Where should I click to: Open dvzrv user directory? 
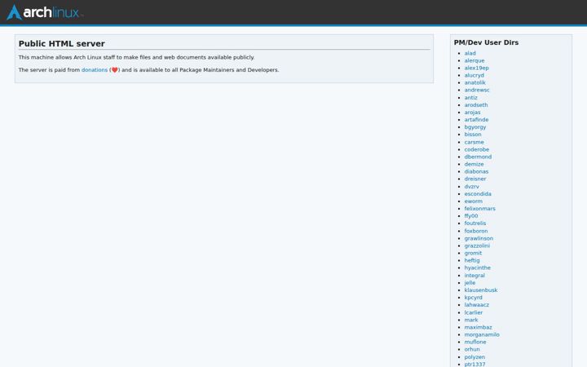(472, 187)
